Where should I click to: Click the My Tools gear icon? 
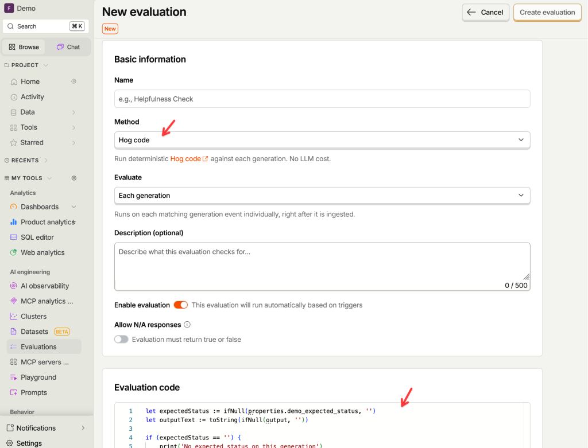coord(74,178)
